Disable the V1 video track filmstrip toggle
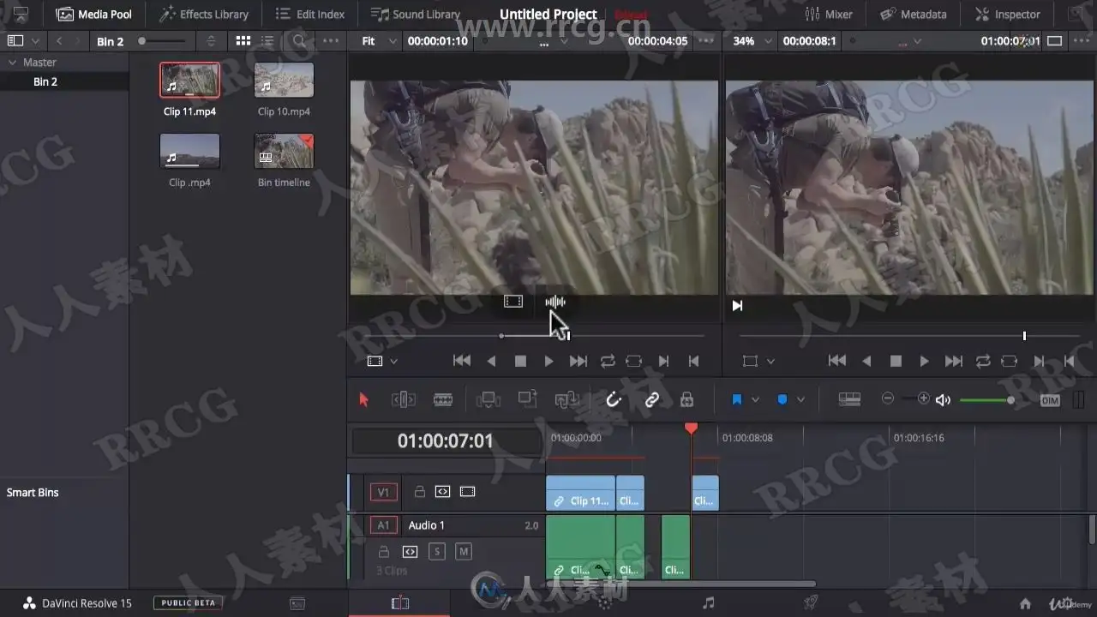This screenshot has height=617, width=1097. click(x=467, y=492)
